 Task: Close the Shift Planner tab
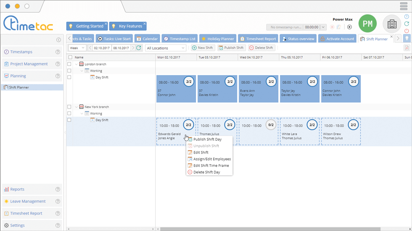coord(391,36)
